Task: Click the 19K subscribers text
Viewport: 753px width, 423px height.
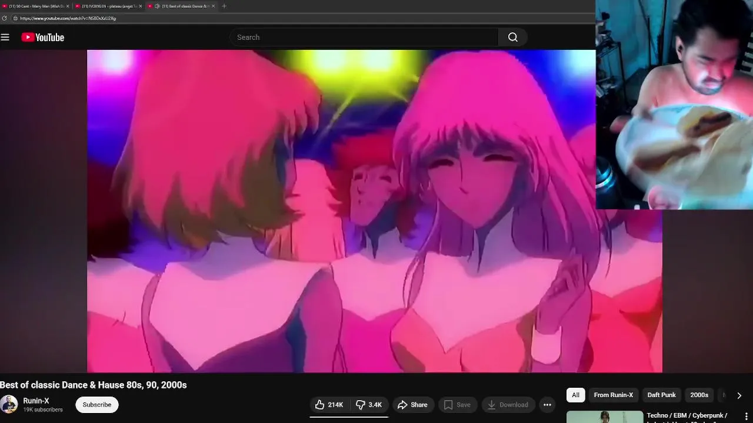Action: tap(43, 409)
